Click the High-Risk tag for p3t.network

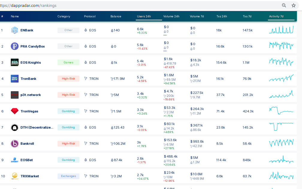tap(68, 94)
